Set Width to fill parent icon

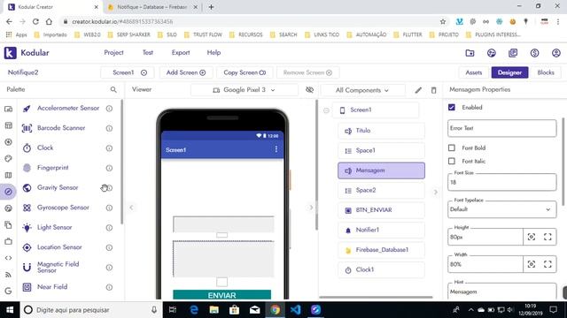coord(548,264)
